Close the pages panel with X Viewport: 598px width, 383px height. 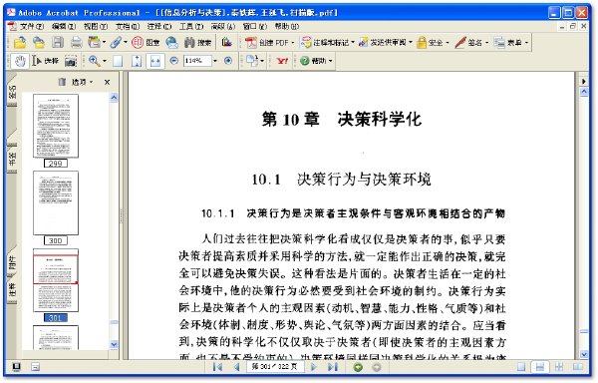point(108,82)
